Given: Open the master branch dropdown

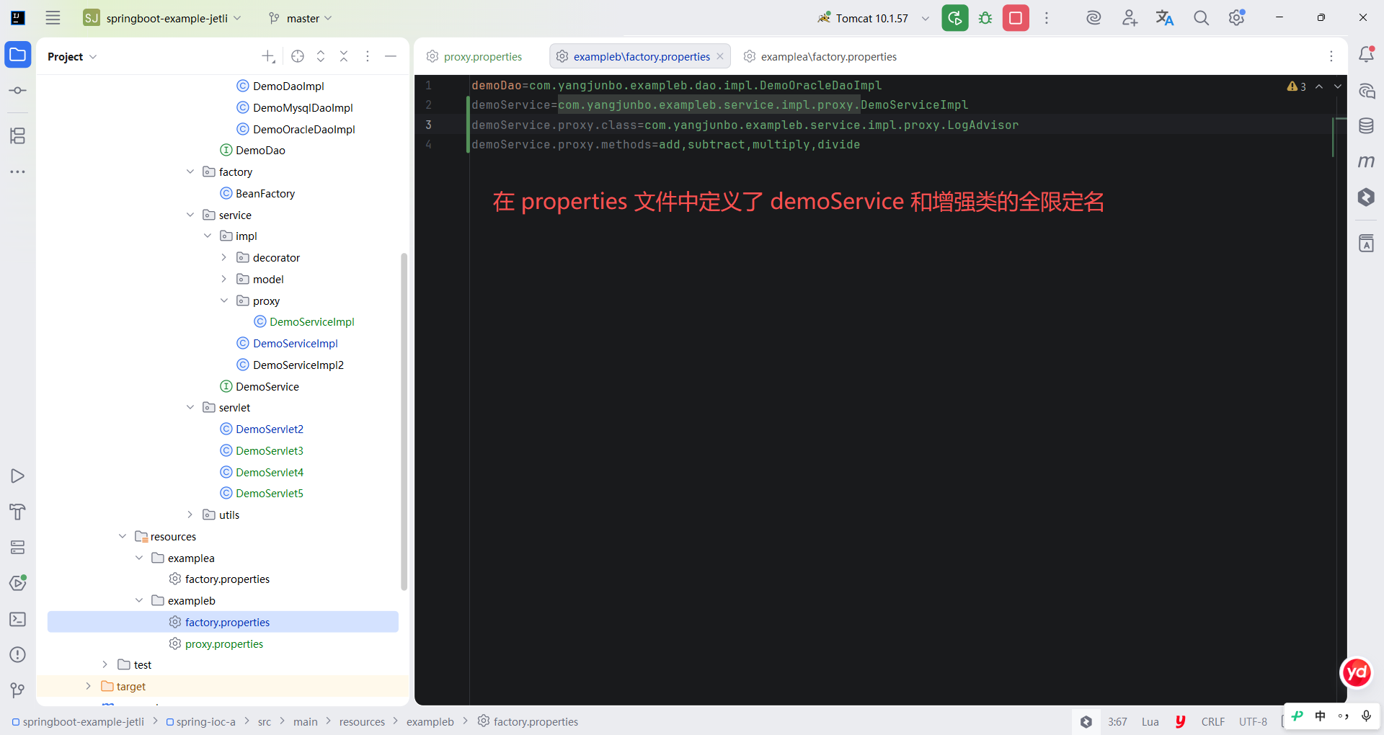Looking at the screenshot, I should point(301,18).
